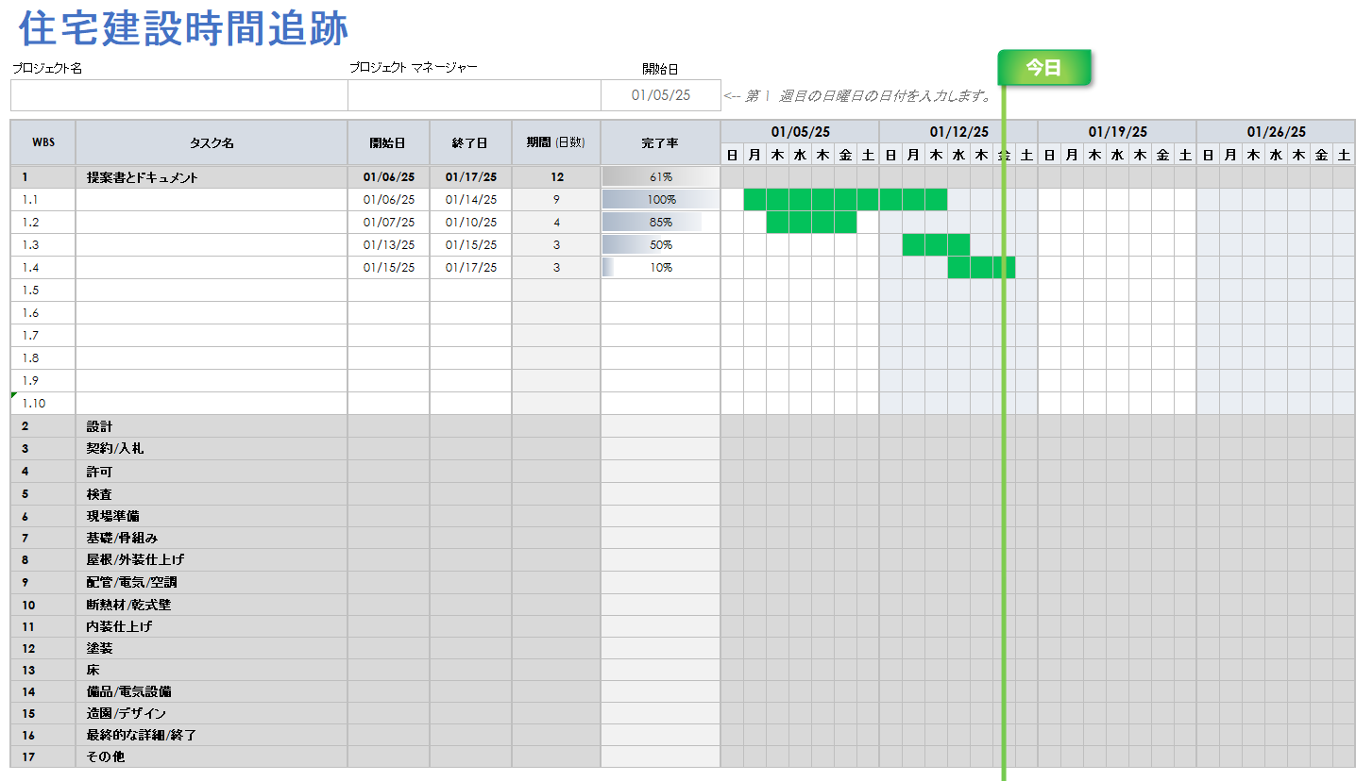The height and width of the screenshot is (781, 1356).
Task: Click the green Gantt bar in row 1.1
Action: 845,200
